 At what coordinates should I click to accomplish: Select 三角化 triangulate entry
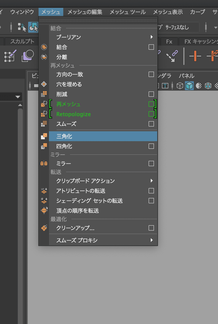tap(103, 136)
